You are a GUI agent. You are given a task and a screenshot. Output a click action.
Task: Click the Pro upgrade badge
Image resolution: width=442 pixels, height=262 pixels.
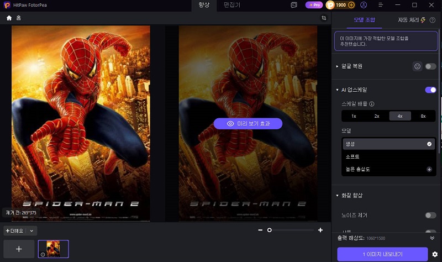(314, 5)
